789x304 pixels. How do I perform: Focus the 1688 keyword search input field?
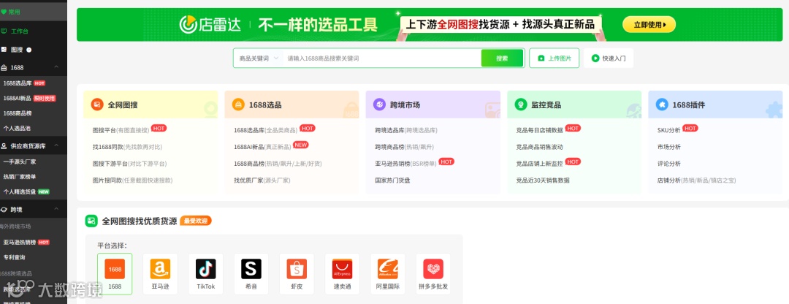click(x=381, y=58)
